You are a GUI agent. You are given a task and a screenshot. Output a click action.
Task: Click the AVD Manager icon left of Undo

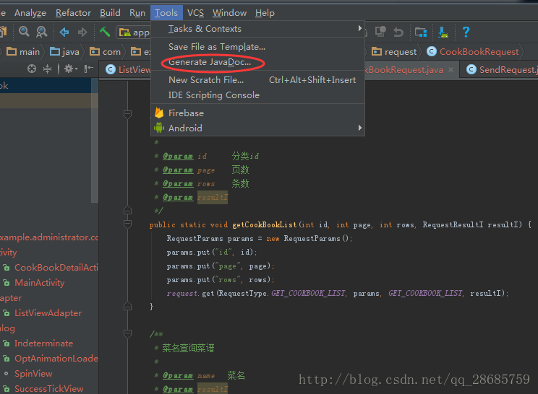click(x=380, y=32)
